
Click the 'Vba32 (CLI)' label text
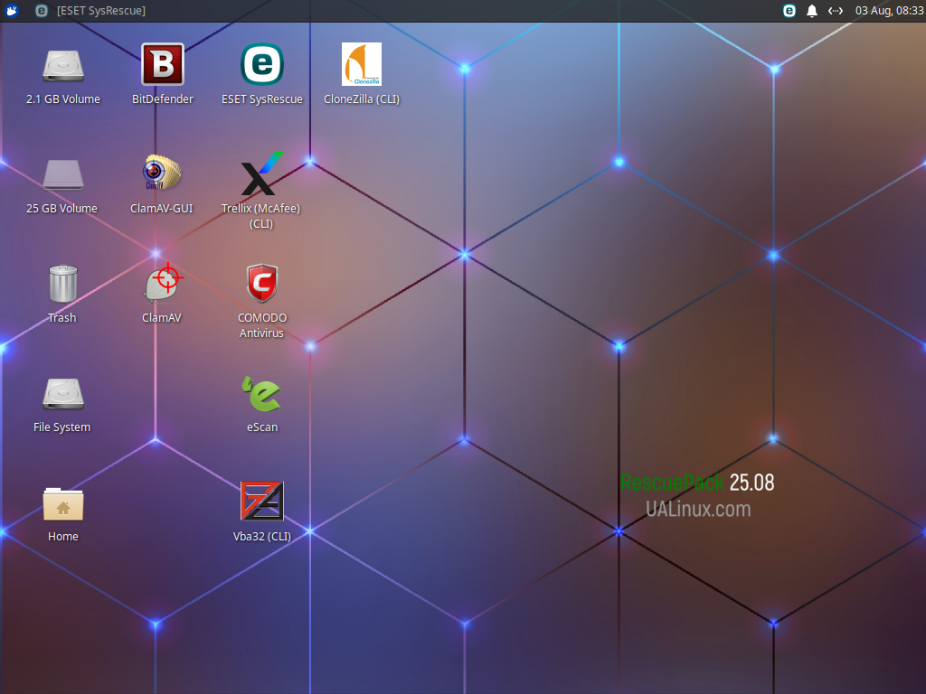coord(262,537)
